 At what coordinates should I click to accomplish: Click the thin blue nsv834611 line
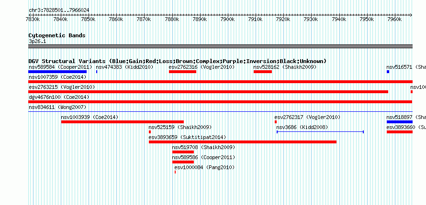[220, 111]
